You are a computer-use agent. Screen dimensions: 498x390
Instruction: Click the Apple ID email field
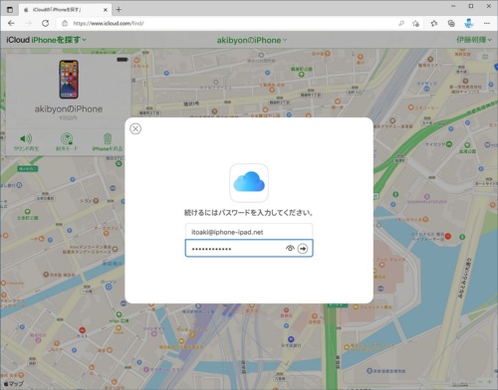(249, 232)
